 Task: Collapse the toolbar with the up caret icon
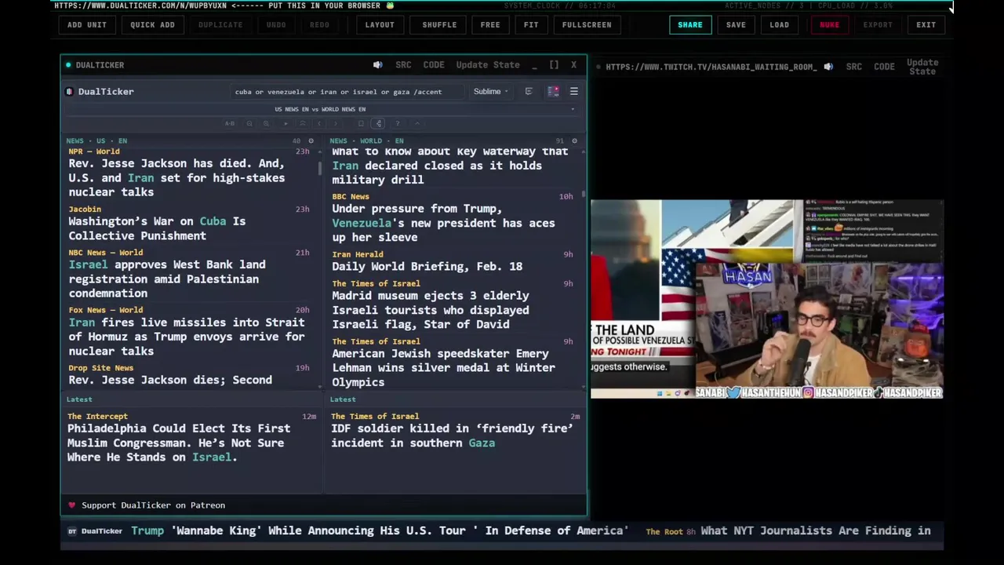(417, 123)
